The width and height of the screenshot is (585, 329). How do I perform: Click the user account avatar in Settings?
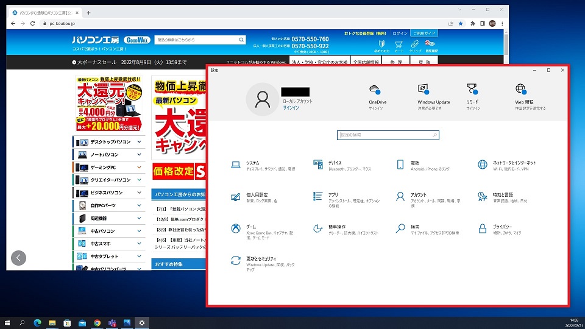click(x=262, y=99)
